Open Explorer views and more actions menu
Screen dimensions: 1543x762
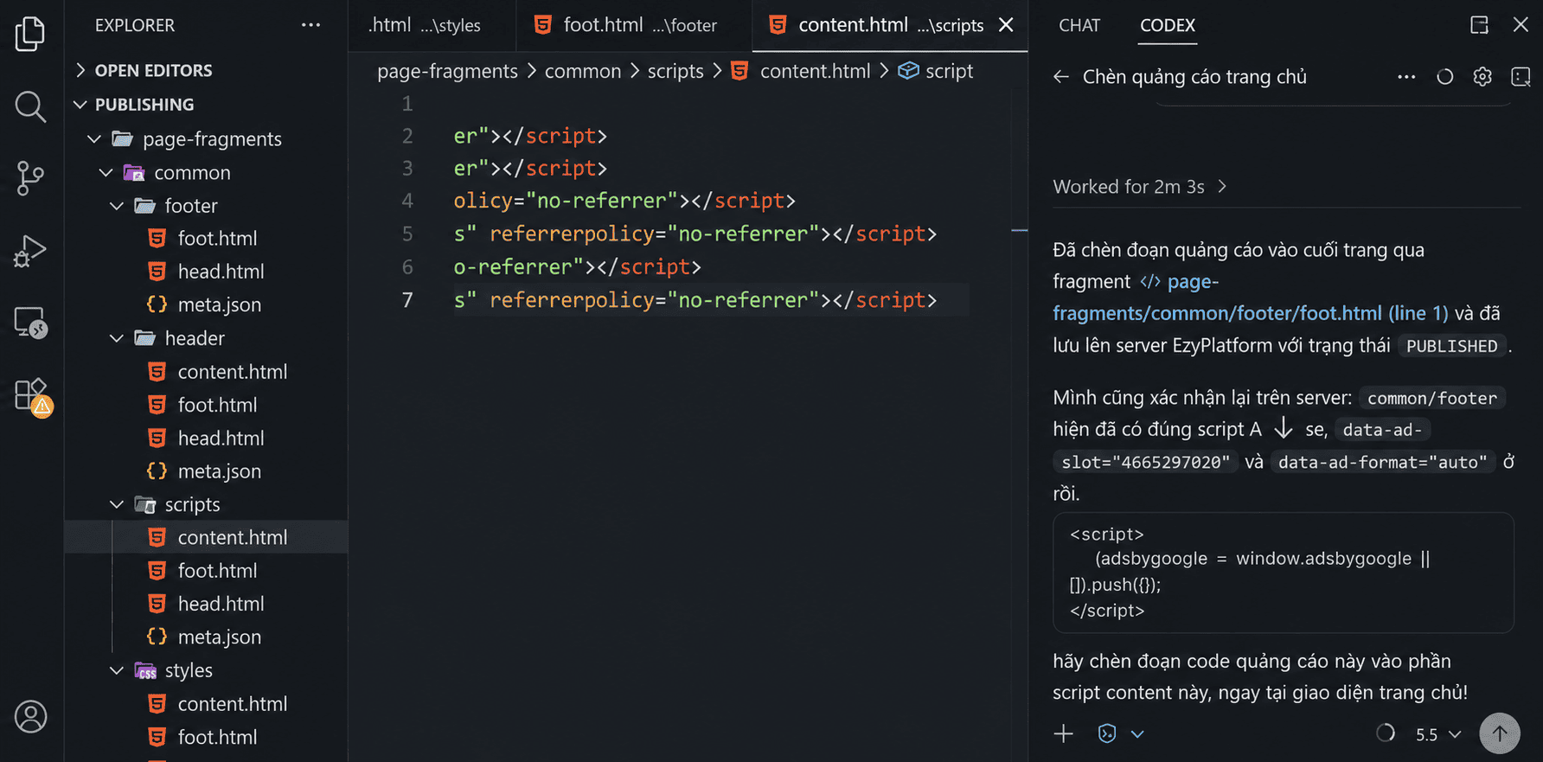coord(311,25)
